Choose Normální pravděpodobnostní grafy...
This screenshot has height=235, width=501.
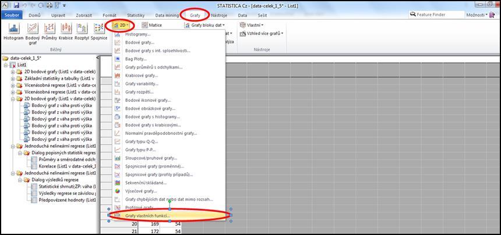coord(169,133)
